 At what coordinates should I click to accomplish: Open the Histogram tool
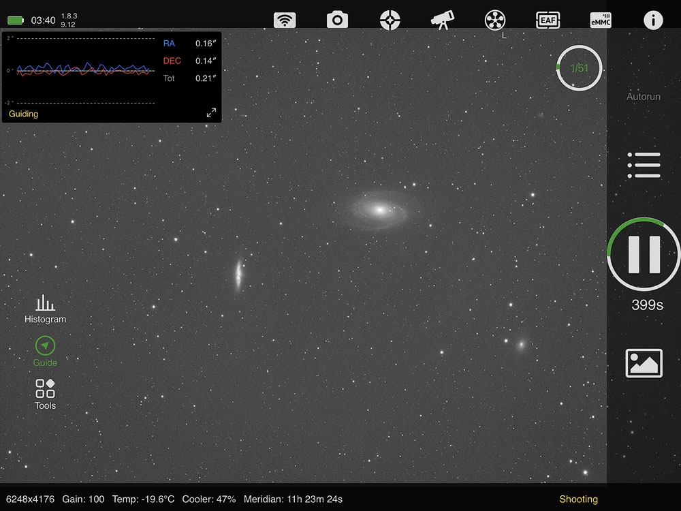45,309
